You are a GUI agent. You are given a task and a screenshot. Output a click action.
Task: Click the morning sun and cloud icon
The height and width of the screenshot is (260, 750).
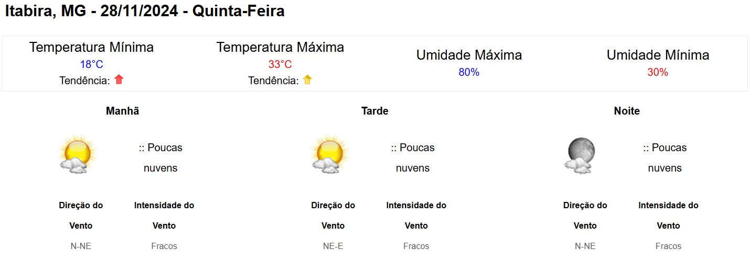pos(78,154)
